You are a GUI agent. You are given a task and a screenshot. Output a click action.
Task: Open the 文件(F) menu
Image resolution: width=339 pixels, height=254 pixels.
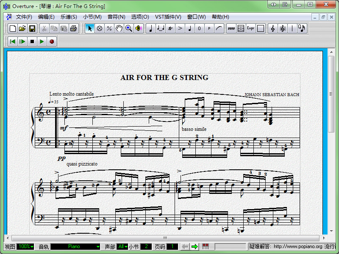24,17
